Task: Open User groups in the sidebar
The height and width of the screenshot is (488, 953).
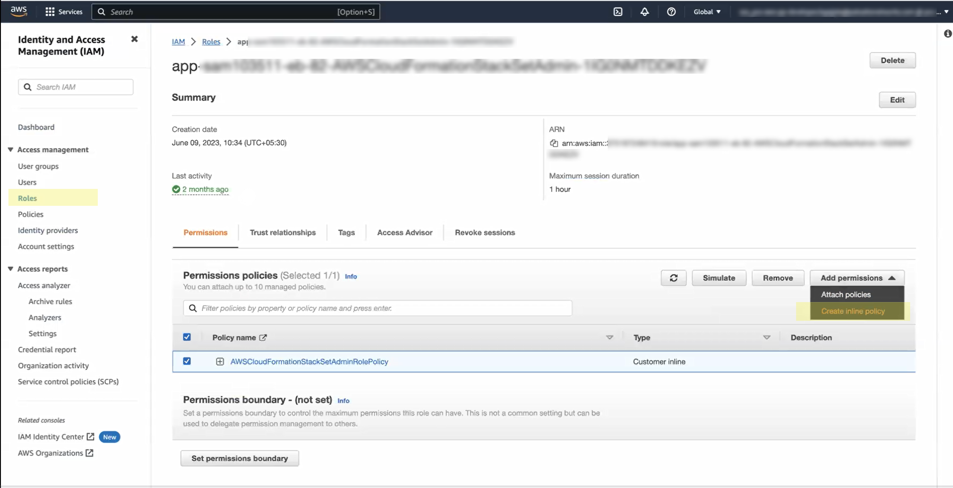Action: (x=38, y=166)
